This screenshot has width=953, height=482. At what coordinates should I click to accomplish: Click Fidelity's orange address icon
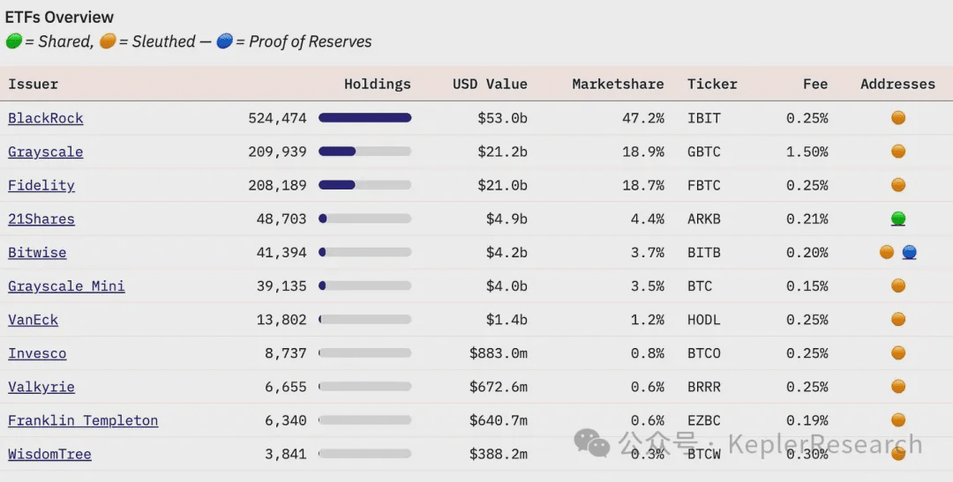pyautogui.click(x=898, y=185)
